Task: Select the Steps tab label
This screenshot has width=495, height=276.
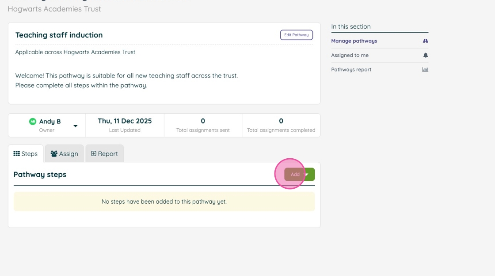Action: pyautogui.click(x=30, y=153)
